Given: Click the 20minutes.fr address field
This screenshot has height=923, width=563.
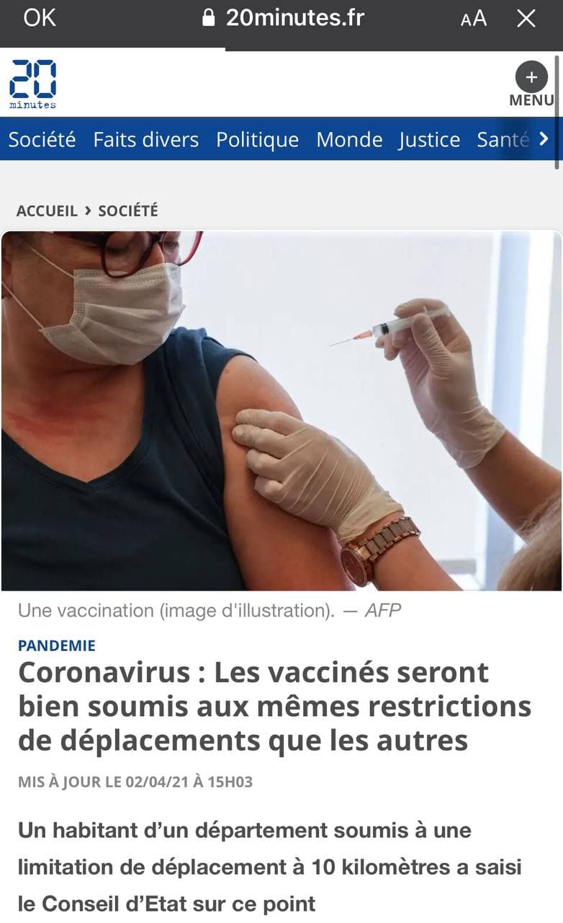Looking at the screenshot, I should 284,18.
